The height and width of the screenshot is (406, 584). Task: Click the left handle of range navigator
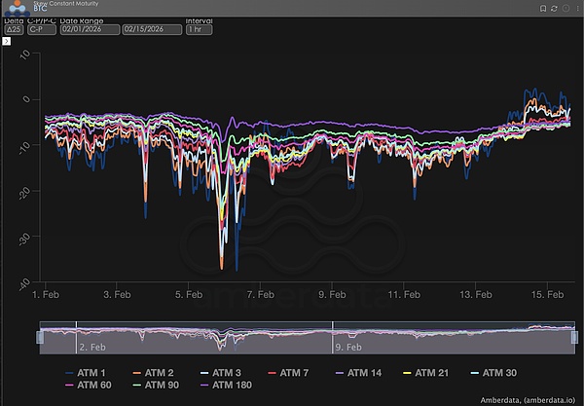pos(41,337)
